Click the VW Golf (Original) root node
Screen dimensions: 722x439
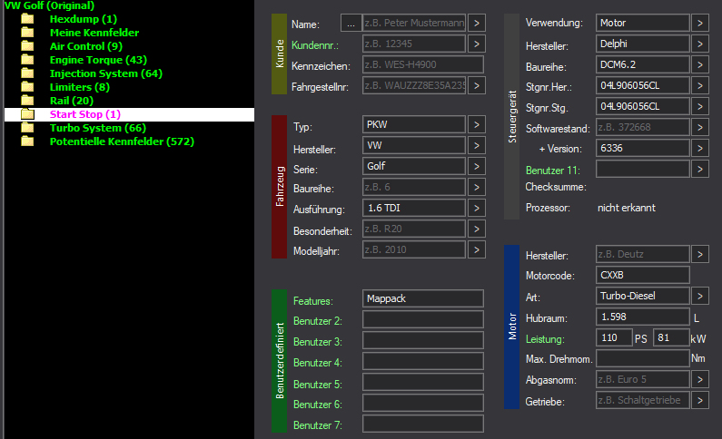coord(49,5)
